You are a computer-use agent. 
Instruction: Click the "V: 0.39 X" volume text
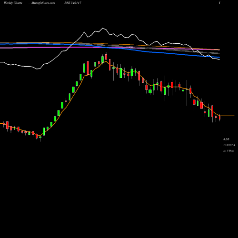tap(229, 145)
